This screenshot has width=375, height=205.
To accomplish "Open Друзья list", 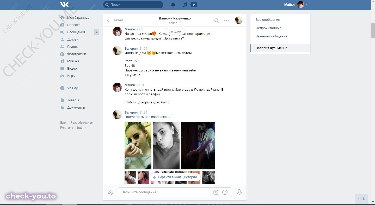I will tap(73, 39).
